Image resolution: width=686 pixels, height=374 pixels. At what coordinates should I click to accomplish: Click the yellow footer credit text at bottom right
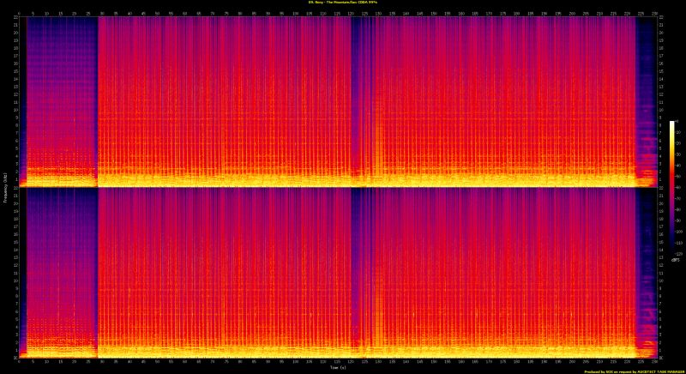(x=633, y=371)
